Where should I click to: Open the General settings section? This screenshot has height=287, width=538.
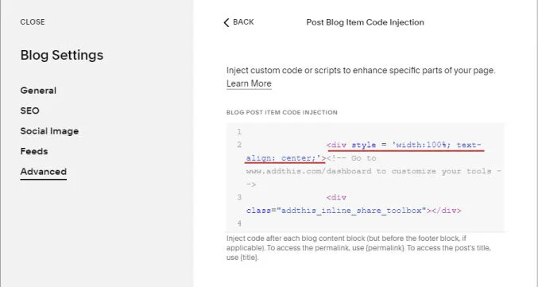coord(38,91)
